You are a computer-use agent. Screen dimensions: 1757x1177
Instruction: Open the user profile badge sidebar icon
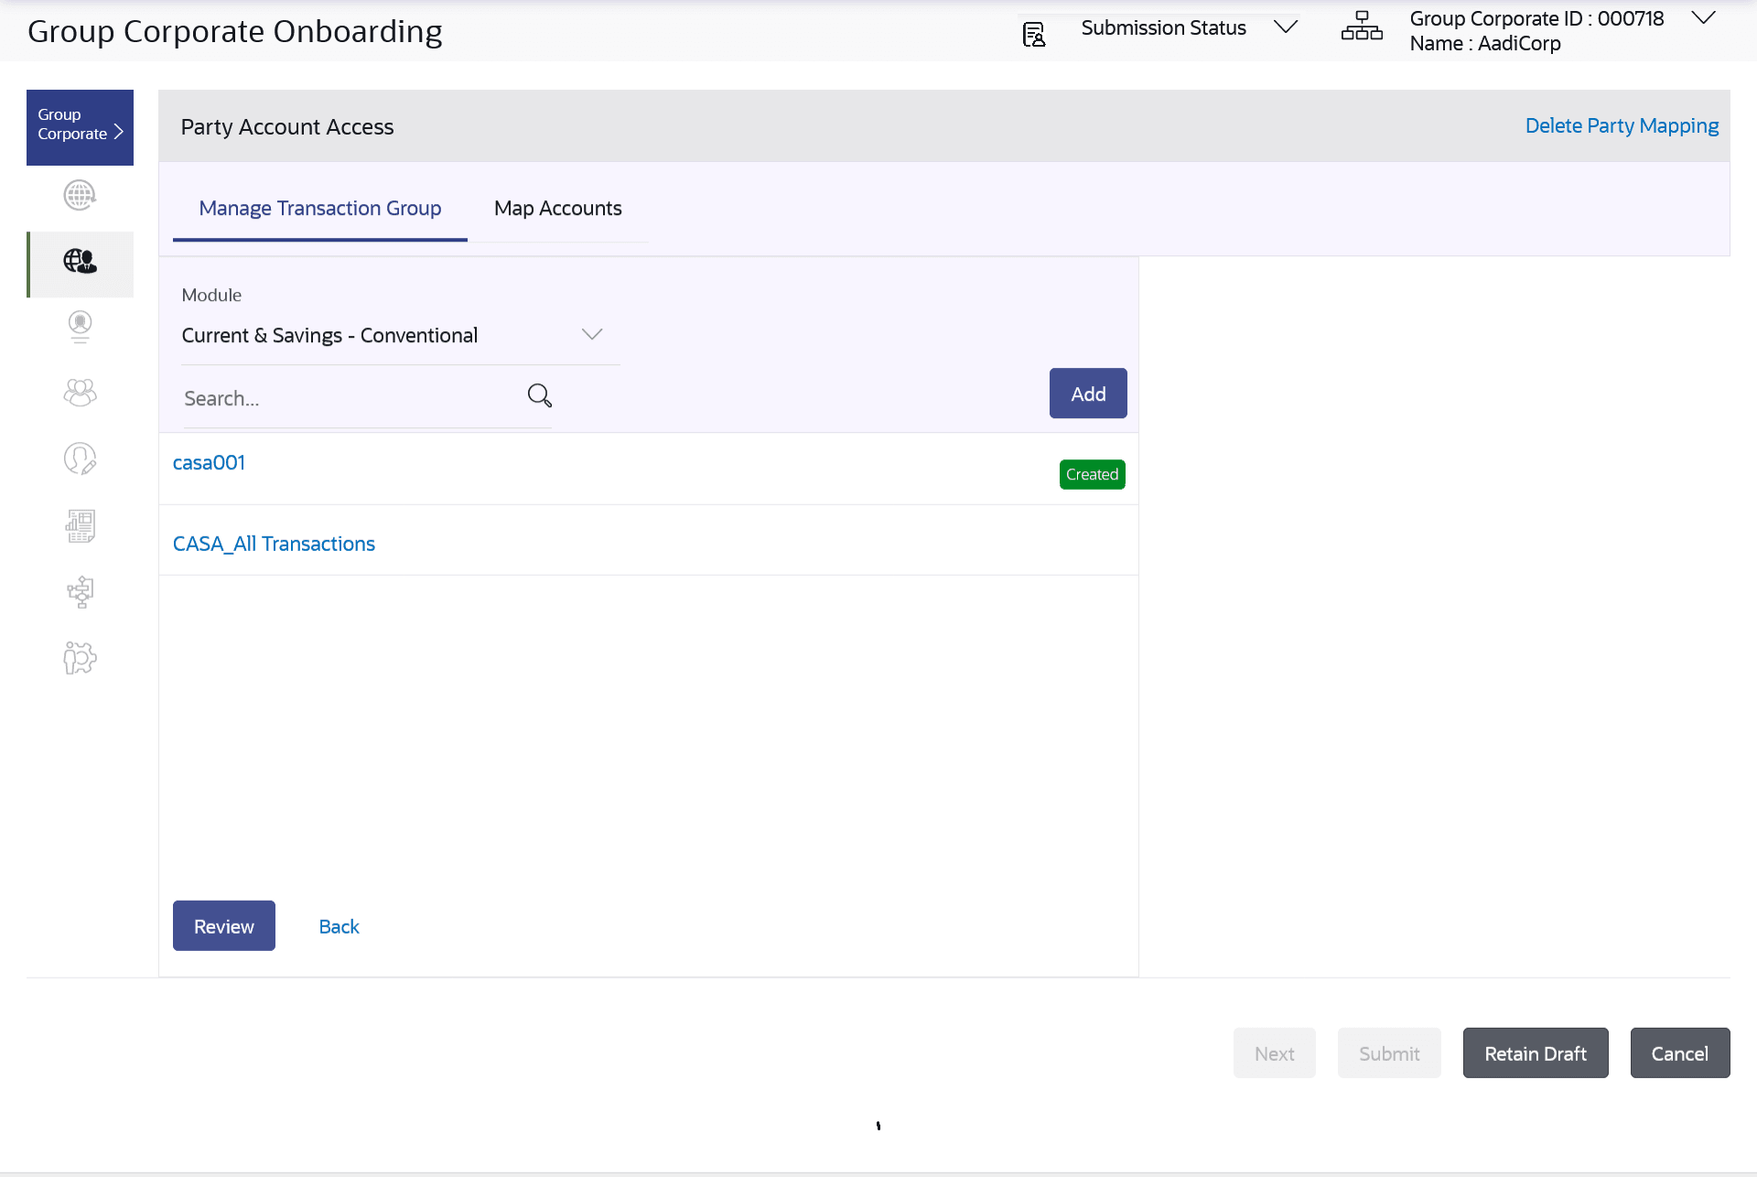coord(80,327)
